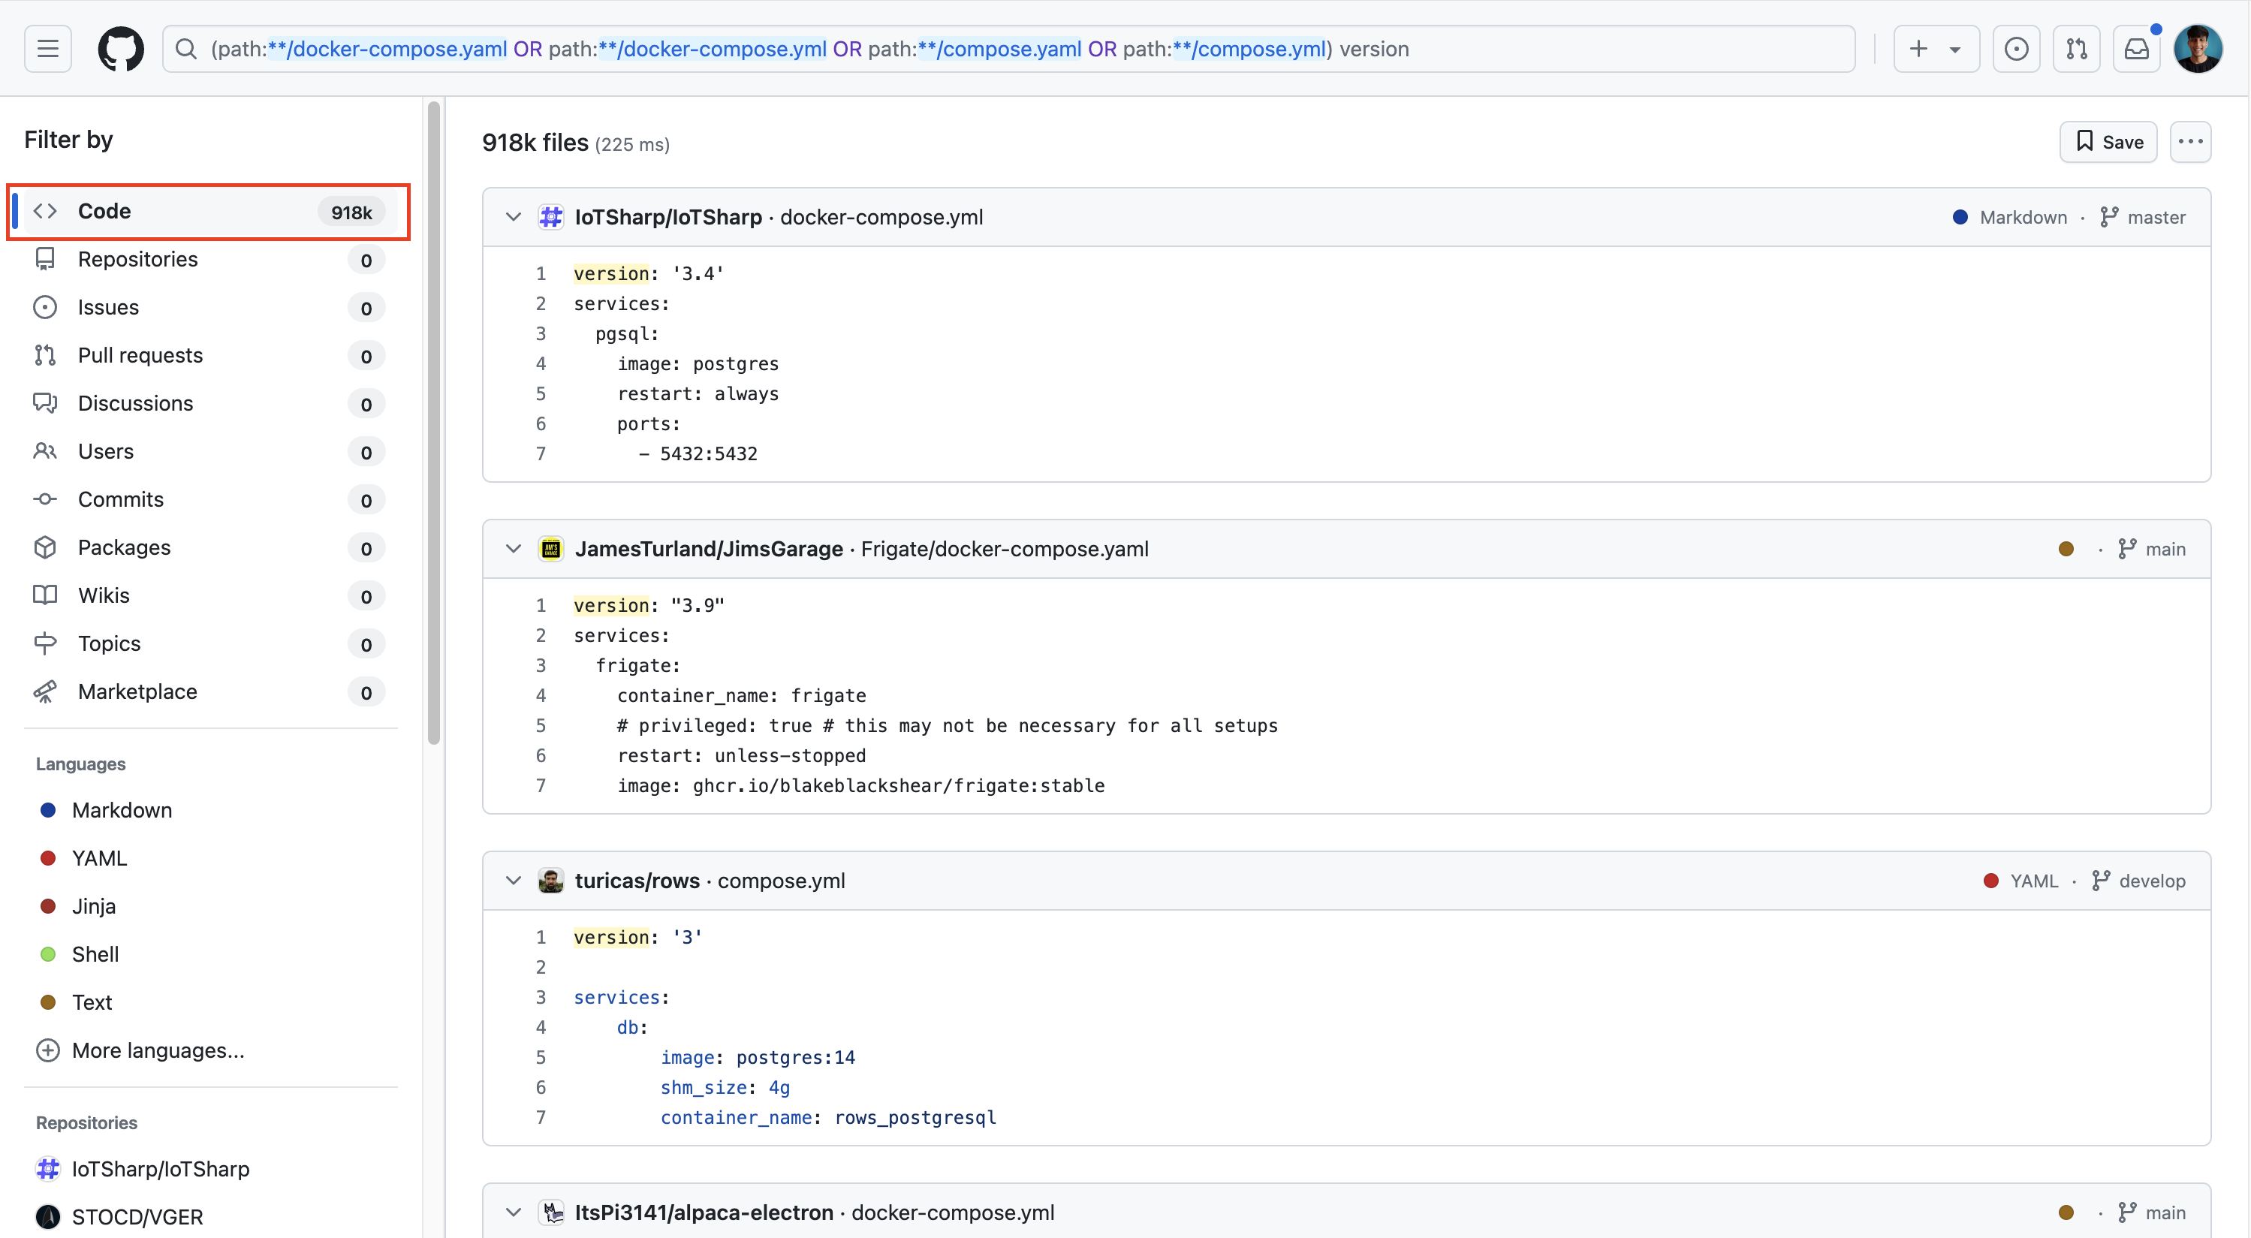Viewport: 2251px width, 1238px height.
Task: Switch to the Issues filter category
Action: (108, 306)
